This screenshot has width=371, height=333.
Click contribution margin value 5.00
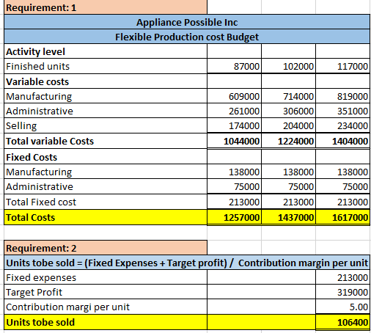pos(342,307)
